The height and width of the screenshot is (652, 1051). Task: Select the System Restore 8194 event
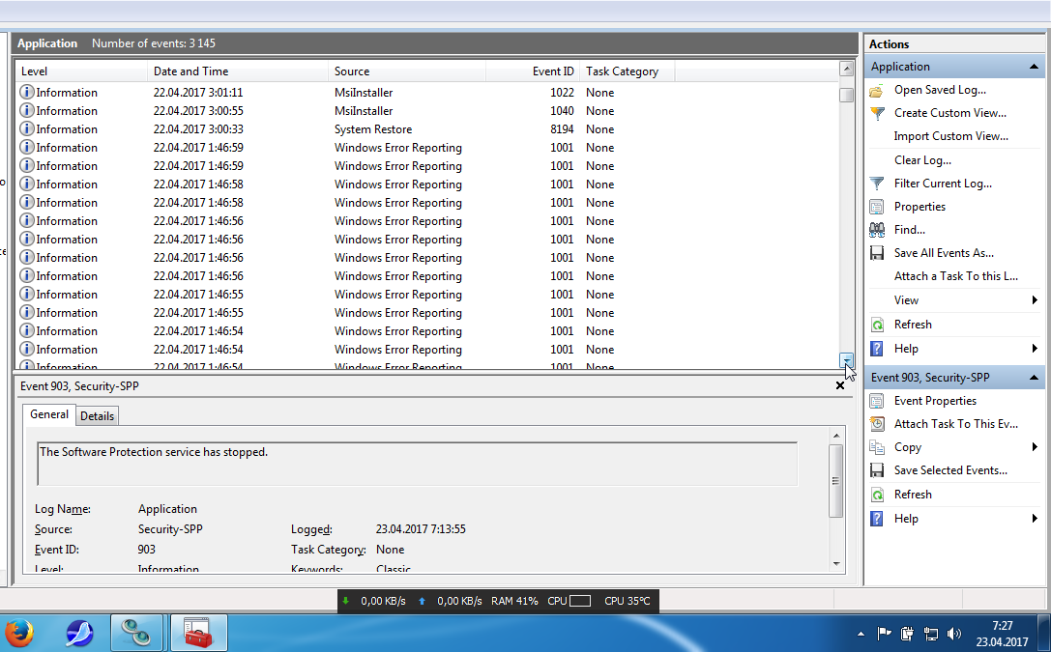(426, 129)
